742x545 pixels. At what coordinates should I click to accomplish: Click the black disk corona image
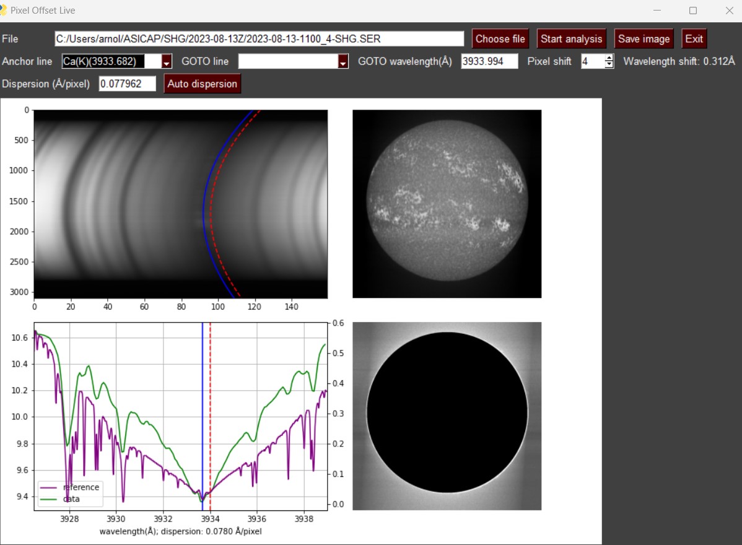coord(447,416)
